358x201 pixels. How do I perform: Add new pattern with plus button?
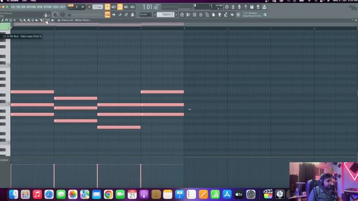click(x=176, y=15)
